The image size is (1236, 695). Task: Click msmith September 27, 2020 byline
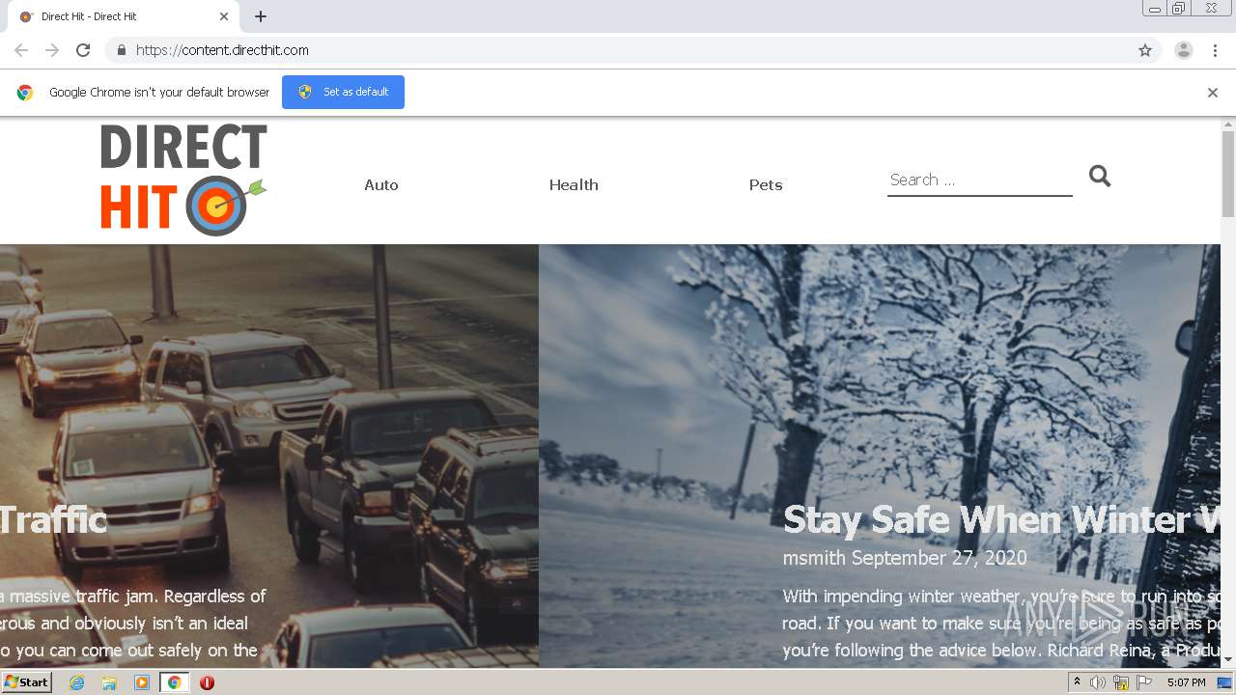point(905,558)
